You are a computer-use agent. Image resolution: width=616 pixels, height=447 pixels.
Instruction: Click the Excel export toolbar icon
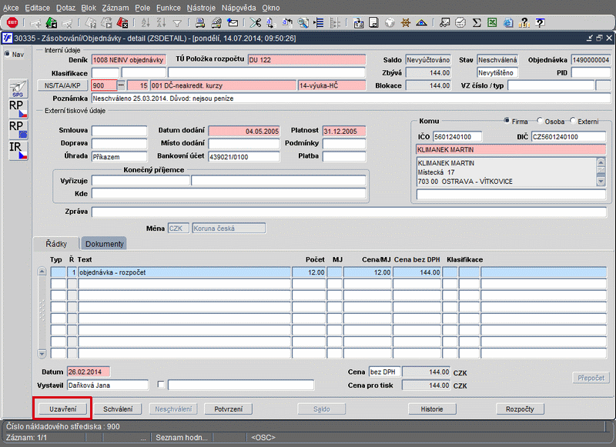click(x=492, y=23)
